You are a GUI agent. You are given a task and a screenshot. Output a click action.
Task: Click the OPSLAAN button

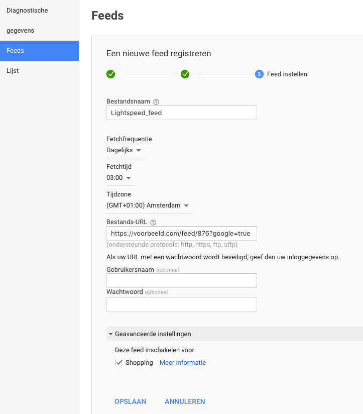pyautogui.click(x=131, y=401)
